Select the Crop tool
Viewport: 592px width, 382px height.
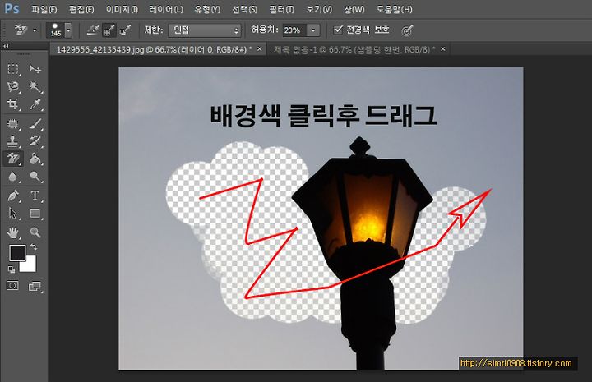[x=13, y=104]
